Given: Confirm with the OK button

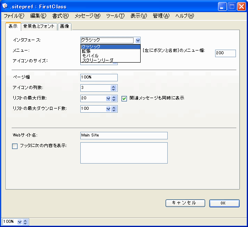Looking at the screenshot, I should point(224,203).
